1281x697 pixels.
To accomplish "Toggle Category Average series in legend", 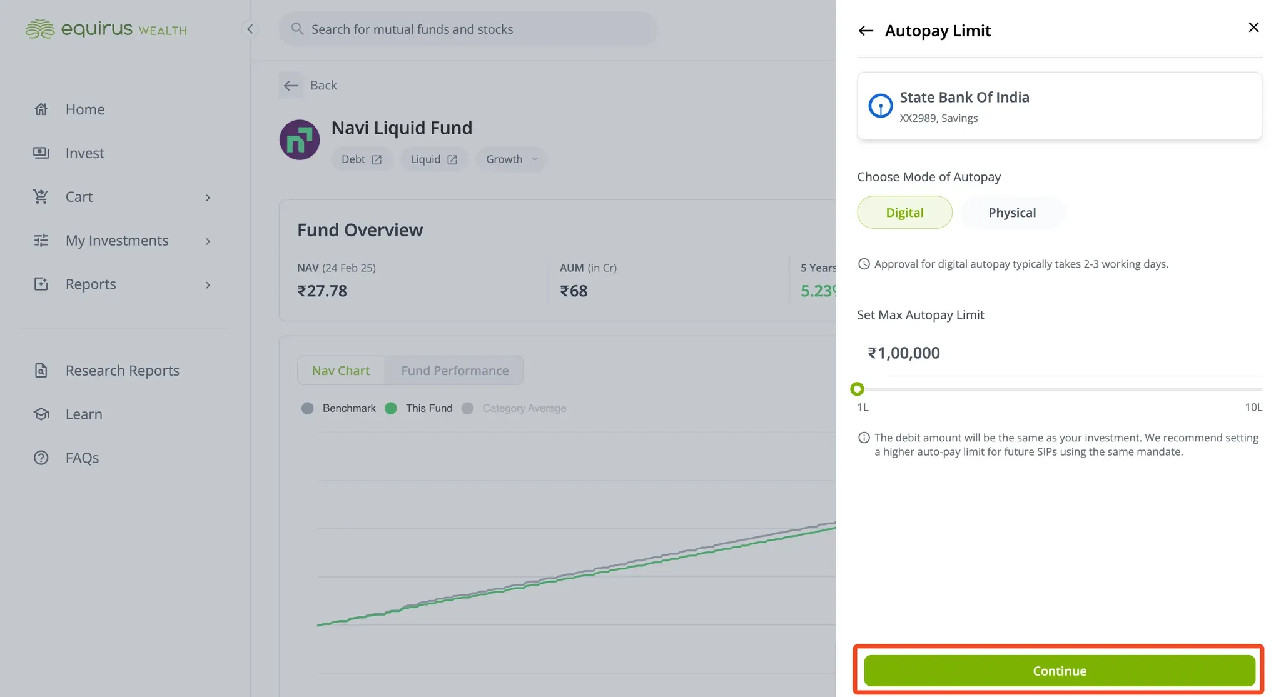I will 514,408.
